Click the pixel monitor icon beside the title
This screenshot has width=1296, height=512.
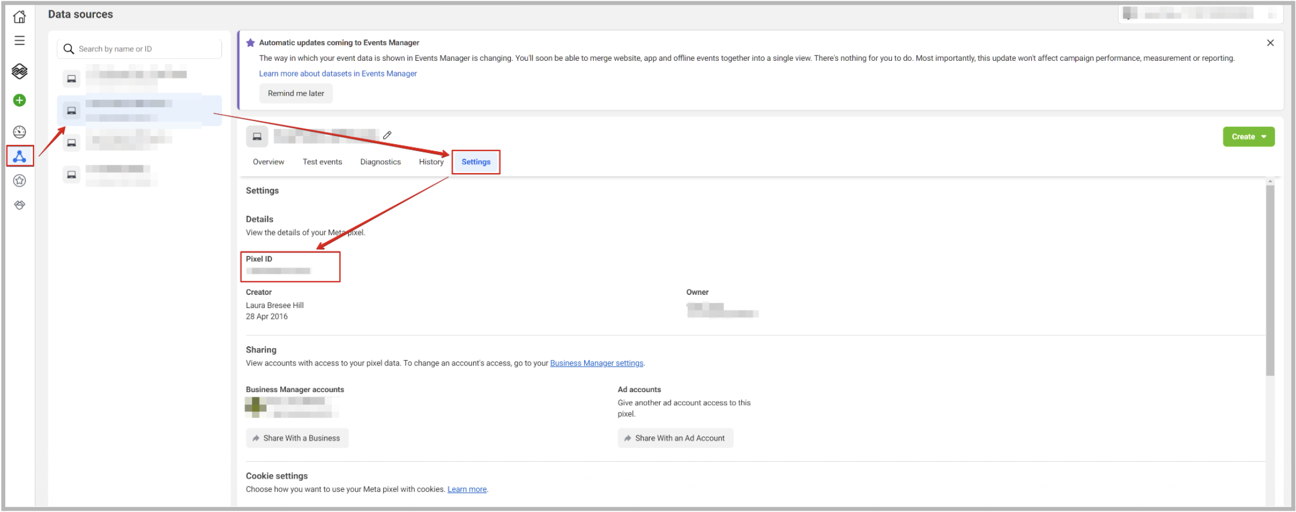pos(257,137)
